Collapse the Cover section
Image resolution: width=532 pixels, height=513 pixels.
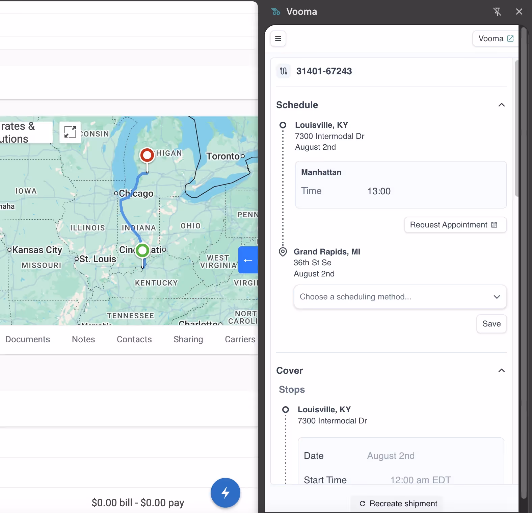(502, 370)
